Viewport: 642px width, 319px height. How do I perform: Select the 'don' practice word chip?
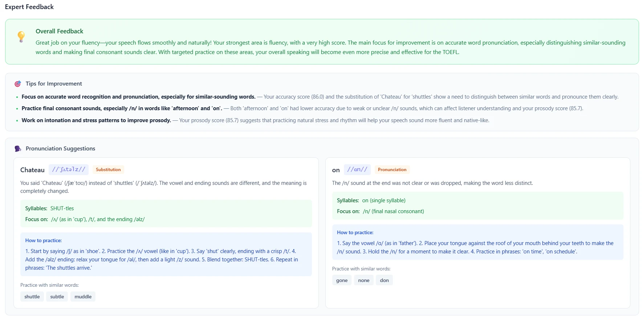384,280
